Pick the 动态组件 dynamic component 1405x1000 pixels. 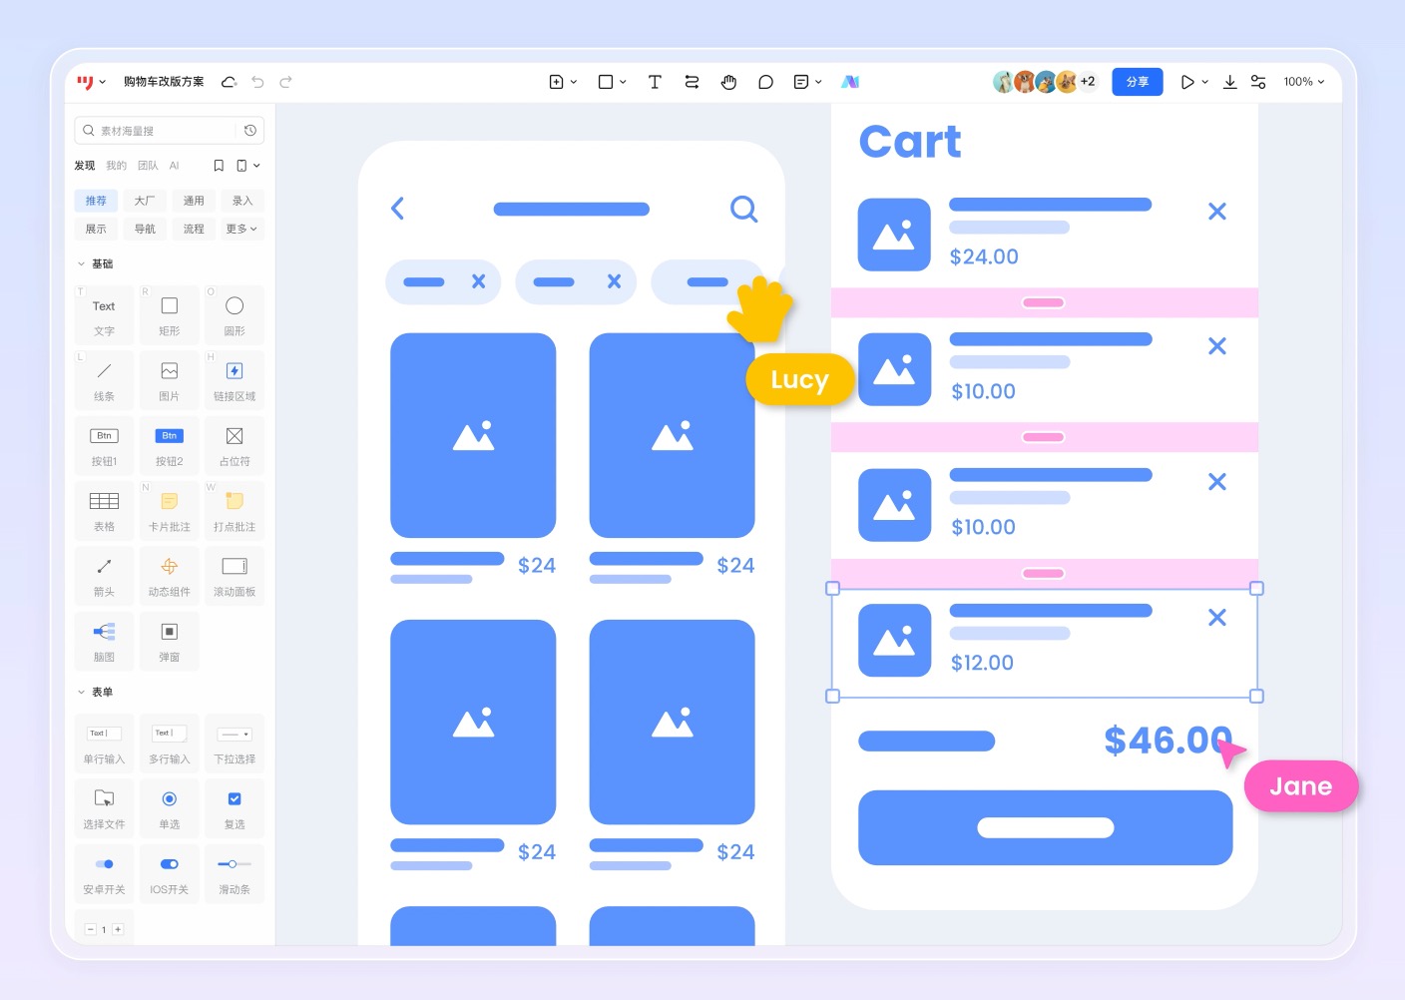click(170, 577)
